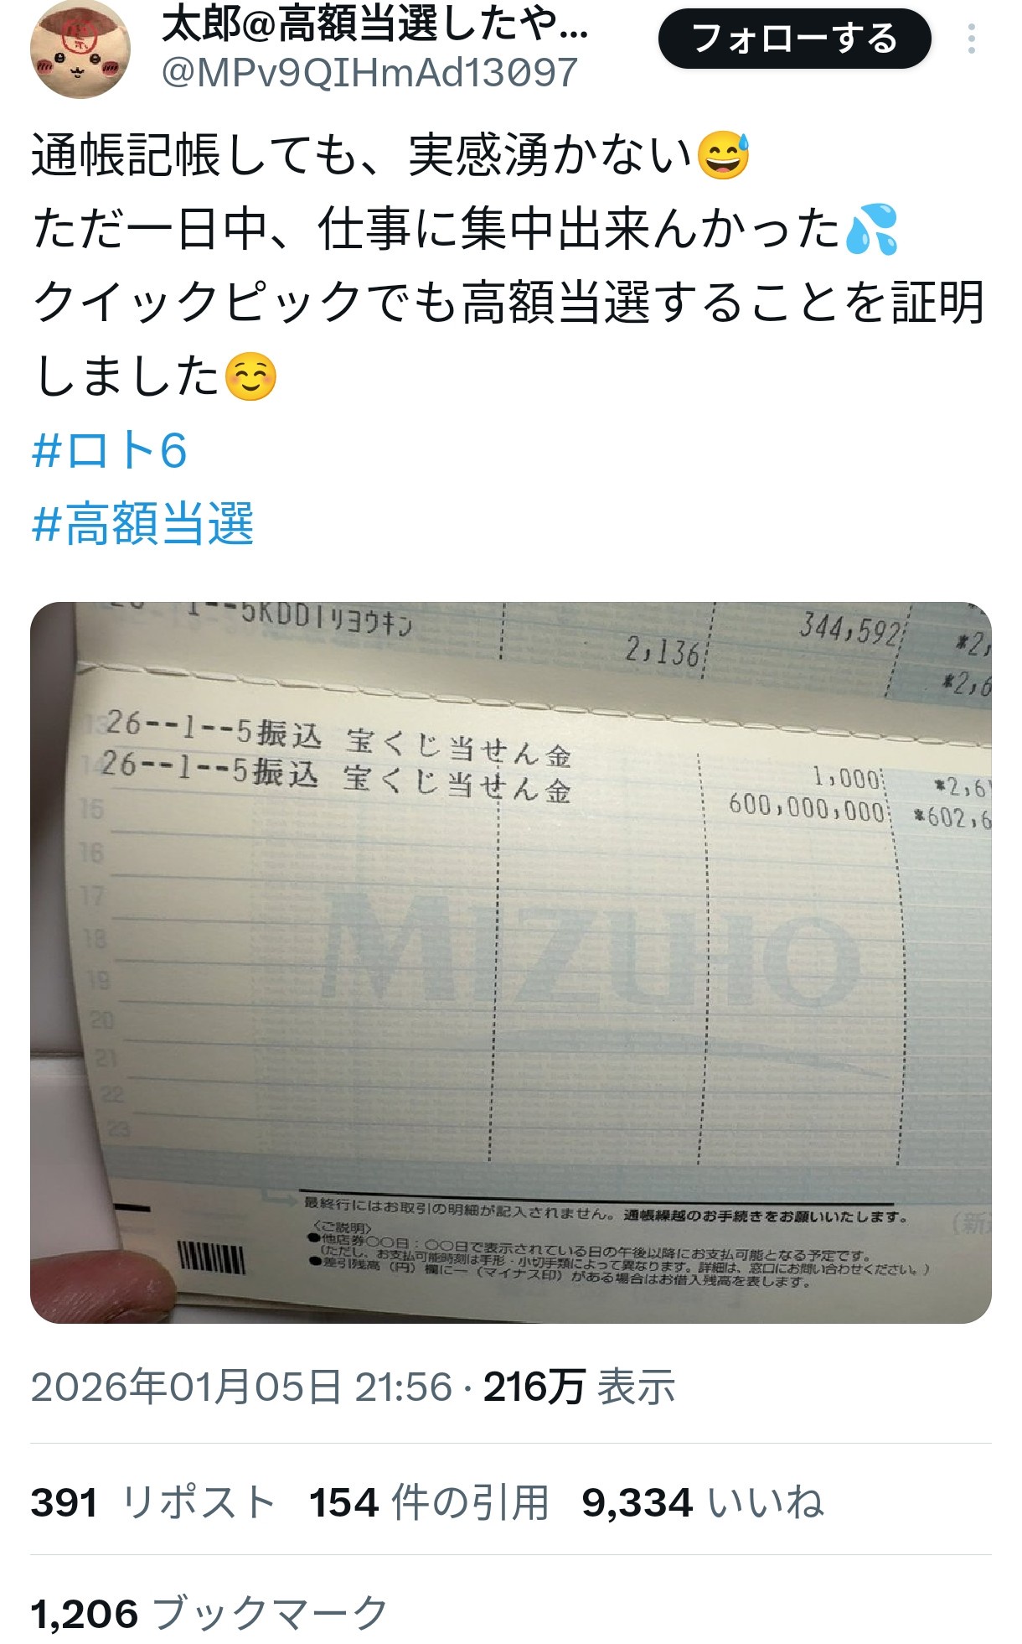
Task: Open the @MPv9QIHmAd13097 username handle
Action: coord(369,73)
